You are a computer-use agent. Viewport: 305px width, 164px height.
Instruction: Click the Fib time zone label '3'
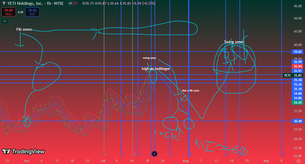(x=191, y=154)
